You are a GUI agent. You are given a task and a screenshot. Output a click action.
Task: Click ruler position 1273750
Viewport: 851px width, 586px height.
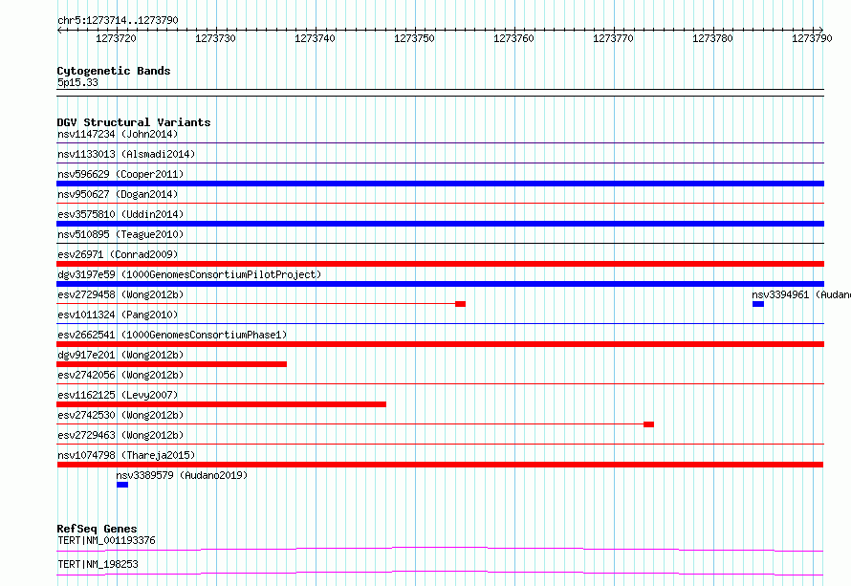click(414, 38)
